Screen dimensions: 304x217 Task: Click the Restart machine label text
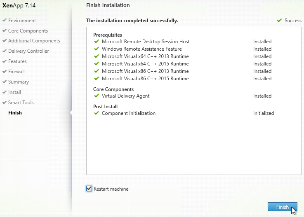pos(111,189)
